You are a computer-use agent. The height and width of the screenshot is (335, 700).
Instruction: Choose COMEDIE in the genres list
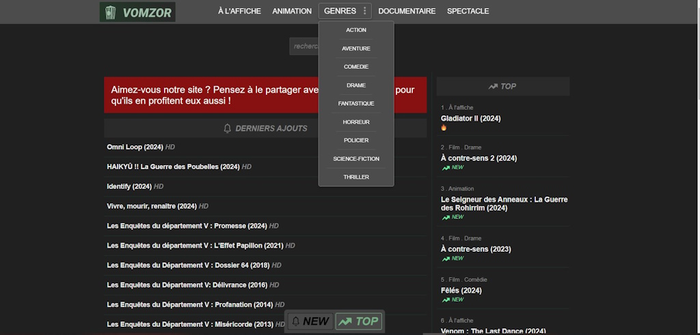[x=356, y=67]
